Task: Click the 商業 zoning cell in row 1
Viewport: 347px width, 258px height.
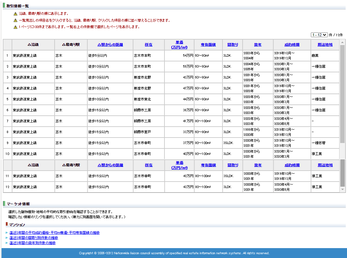Action: 325,56
